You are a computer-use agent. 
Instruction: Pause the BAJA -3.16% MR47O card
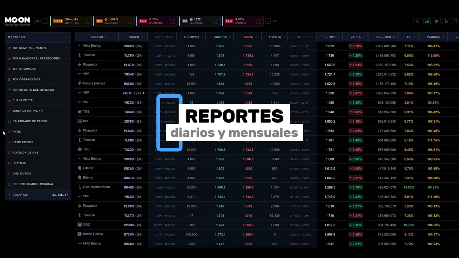170,19
